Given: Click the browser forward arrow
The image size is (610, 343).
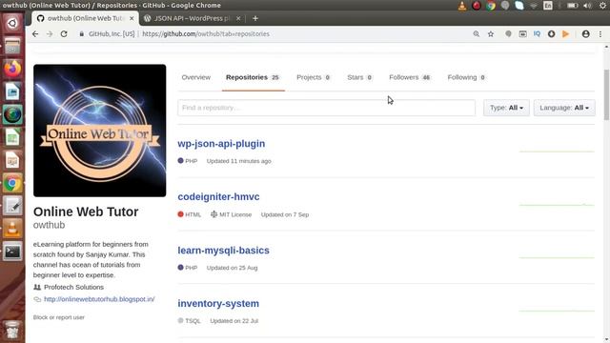Looking at the screenshot, I should point(50,34).
